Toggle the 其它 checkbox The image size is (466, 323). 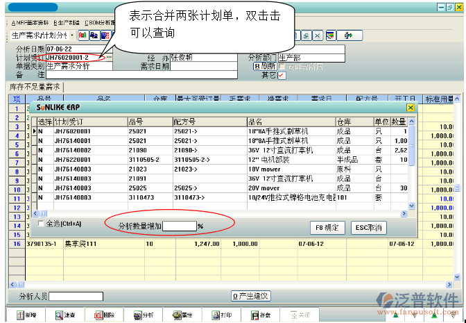coord(282,75)
